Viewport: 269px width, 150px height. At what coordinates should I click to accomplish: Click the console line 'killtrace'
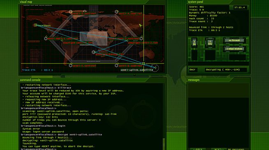tap(46, 88)
